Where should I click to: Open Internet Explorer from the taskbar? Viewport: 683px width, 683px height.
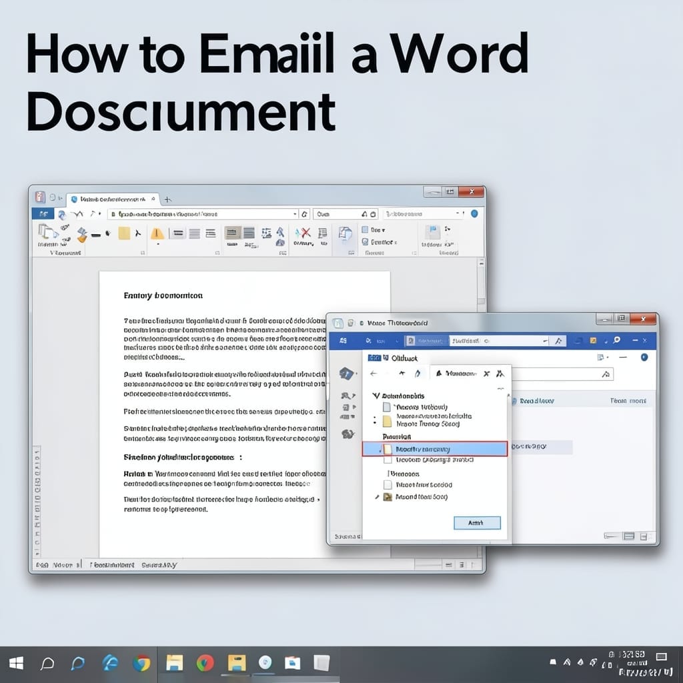[x=109, y=664]
